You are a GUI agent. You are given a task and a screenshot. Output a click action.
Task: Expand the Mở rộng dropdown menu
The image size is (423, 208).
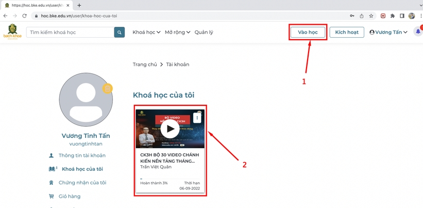pyautogui.click(x=177, y=32)
